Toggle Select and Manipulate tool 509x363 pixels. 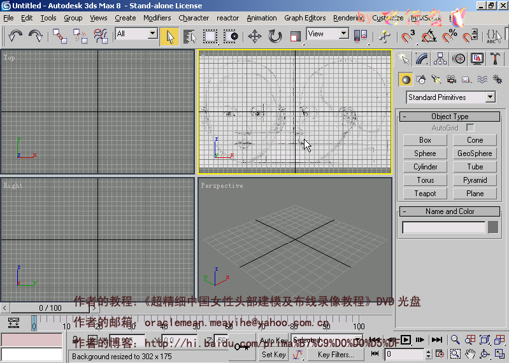384,36
